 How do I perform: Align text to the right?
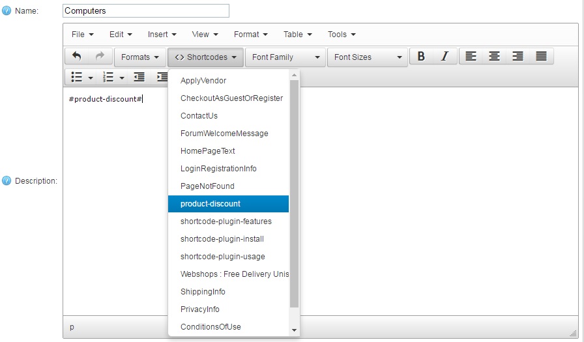[x=518, y=57]
